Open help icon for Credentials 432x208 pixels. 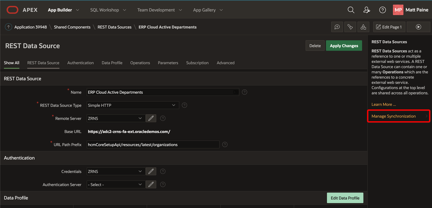point(163,172)
